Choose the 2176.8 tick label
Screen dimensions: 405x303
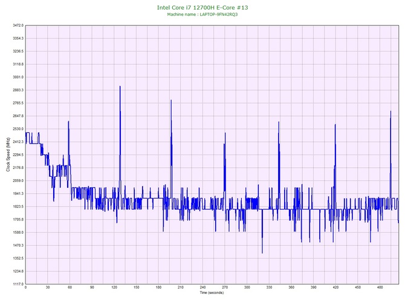18,168
